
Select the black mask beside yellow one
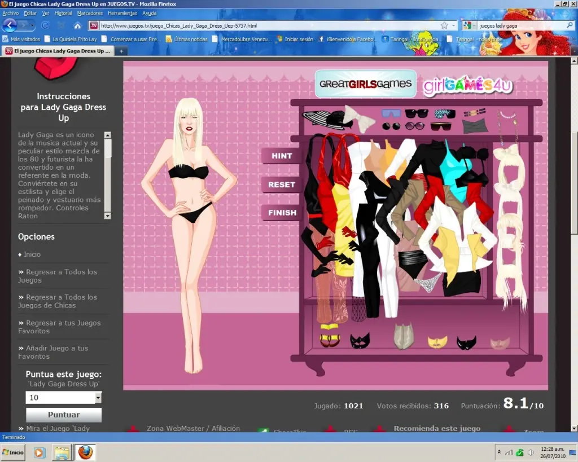(466, 342)
